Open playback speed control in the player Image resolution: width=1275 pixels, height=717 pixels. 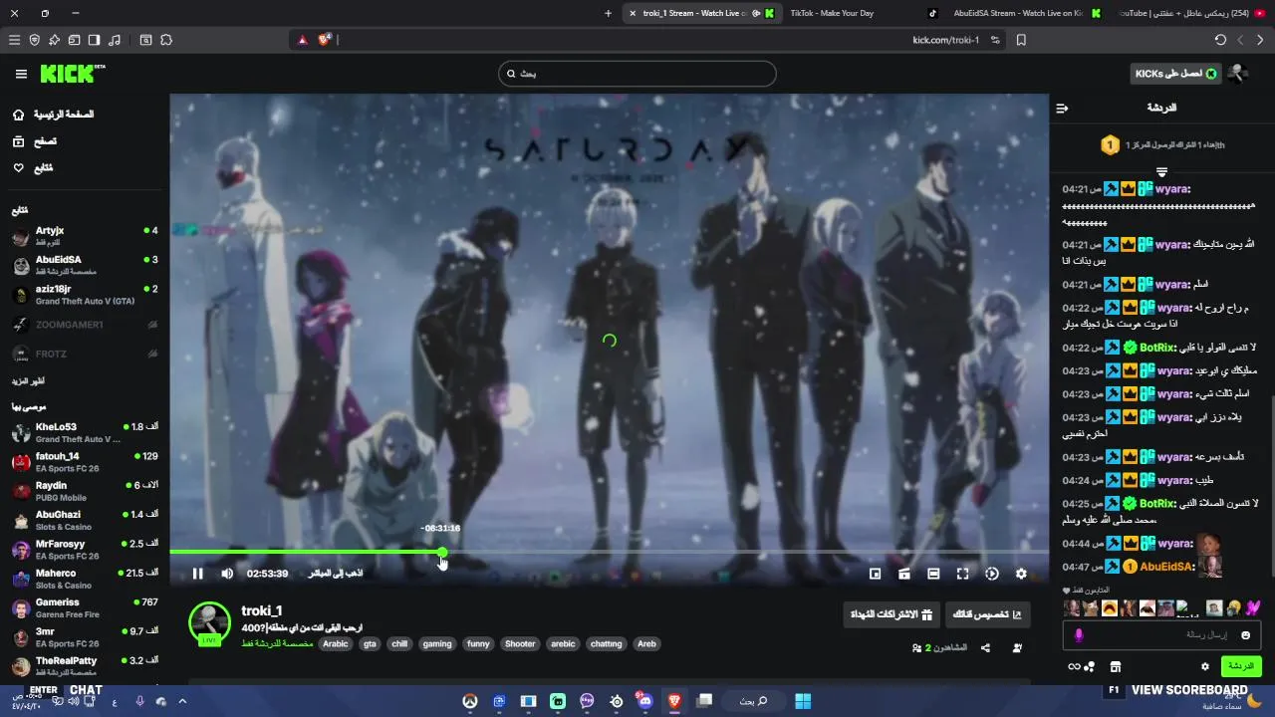coord(992,574)
